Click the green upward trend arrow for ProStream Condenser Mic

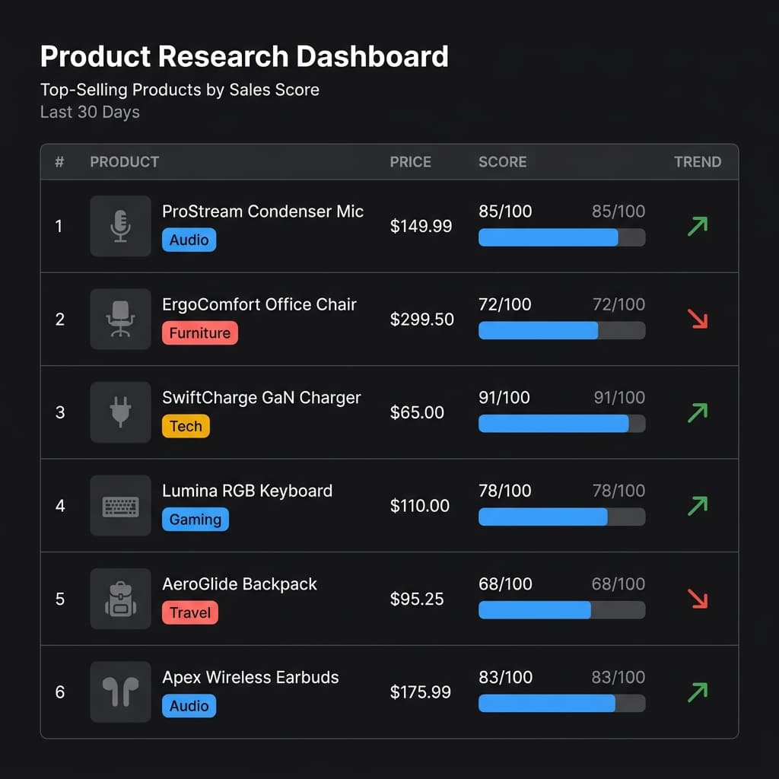696,226
